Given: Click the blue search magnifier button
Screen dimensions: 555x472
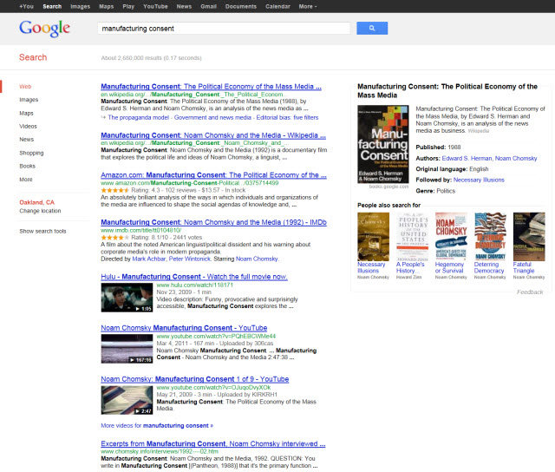Looking at the screenshot, I should tap(372, 28).
